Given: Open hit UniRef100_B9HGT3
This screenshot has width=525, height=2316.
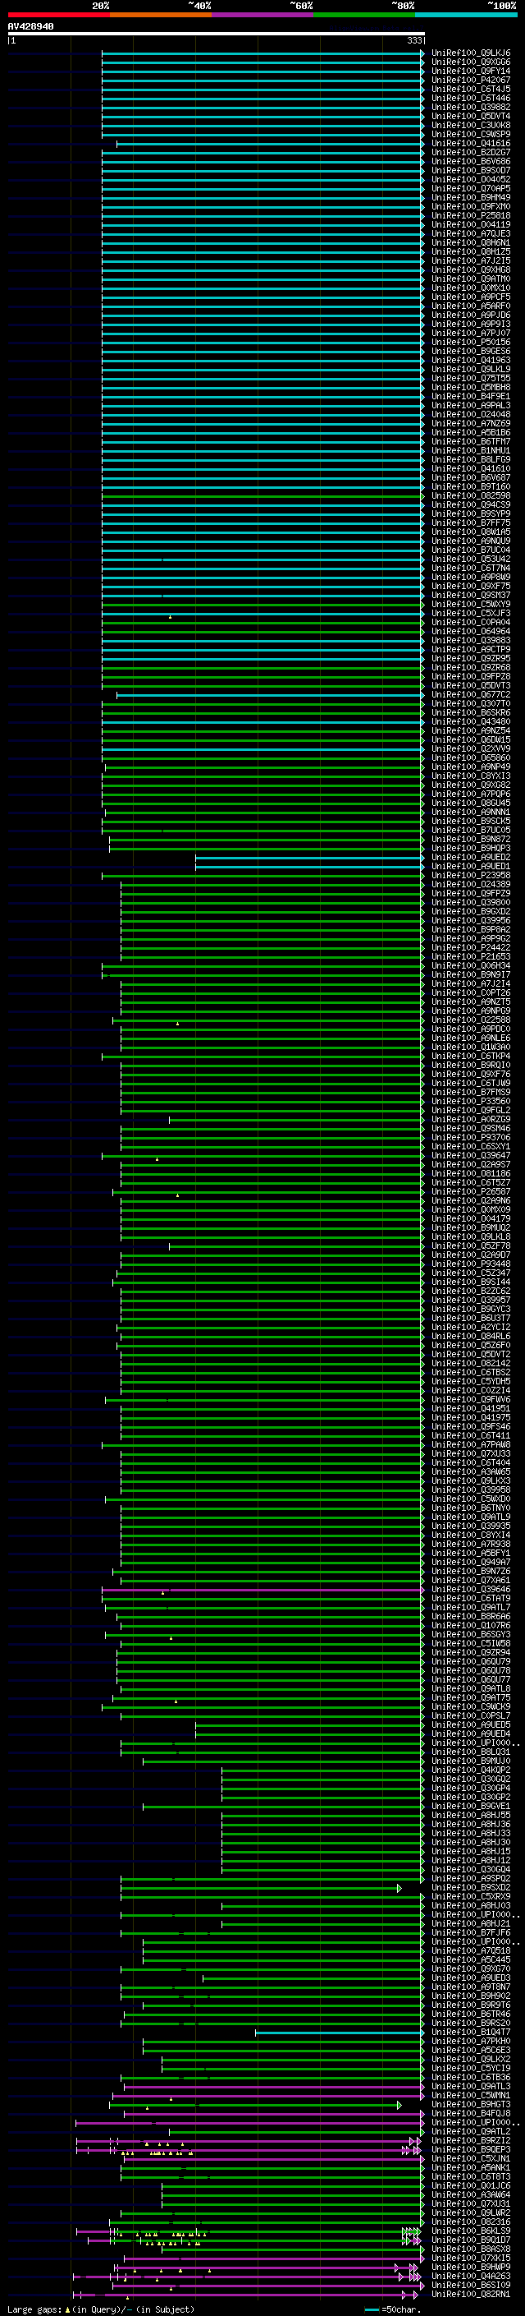Looking at the screenshot, I should [x=471, y=2105].
